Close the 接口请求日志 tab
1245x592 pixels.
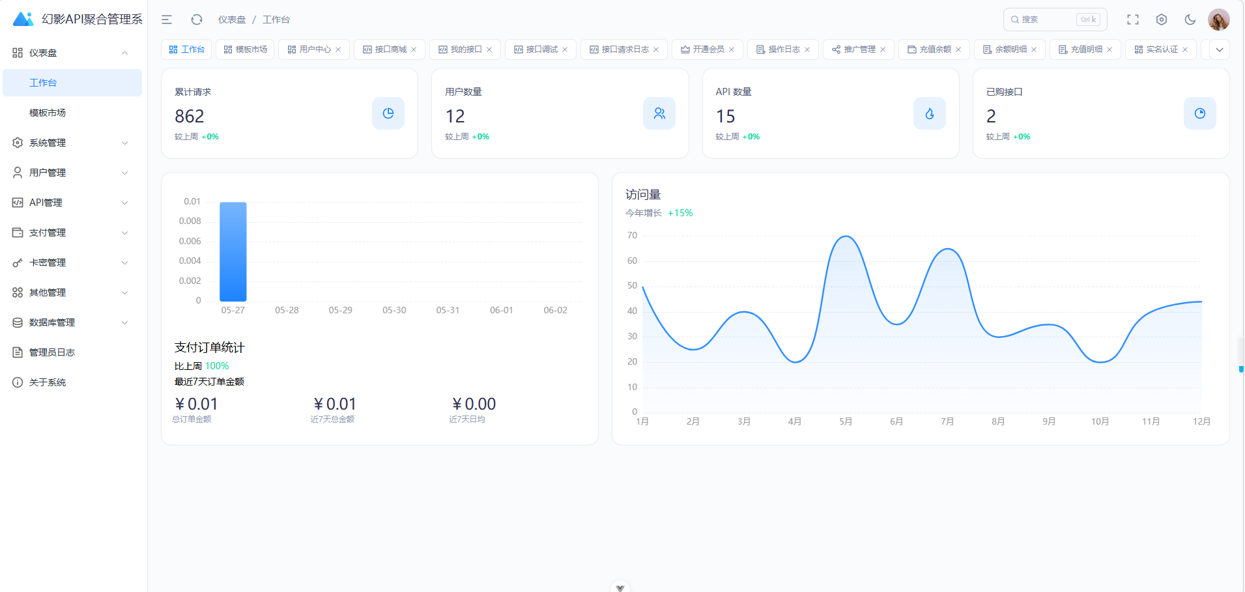tap(656, 49)
